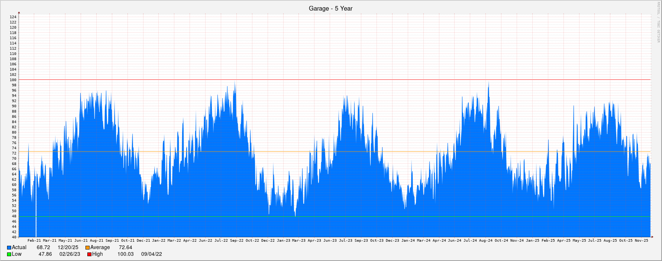
Task: Click the Sep-22 x-axis label
Action: tap(236, 241)
